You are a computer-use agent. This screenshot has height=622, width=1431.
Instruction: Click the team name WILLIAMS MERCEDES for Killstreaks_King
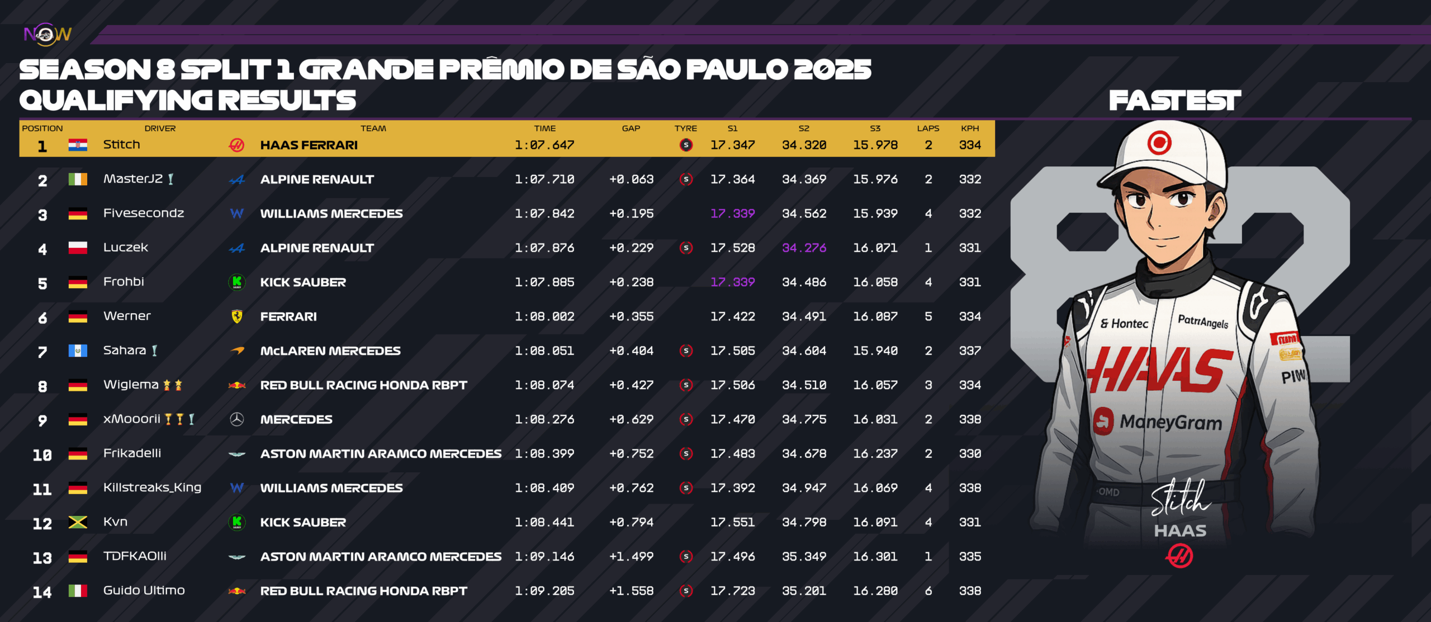pos(331,488)
